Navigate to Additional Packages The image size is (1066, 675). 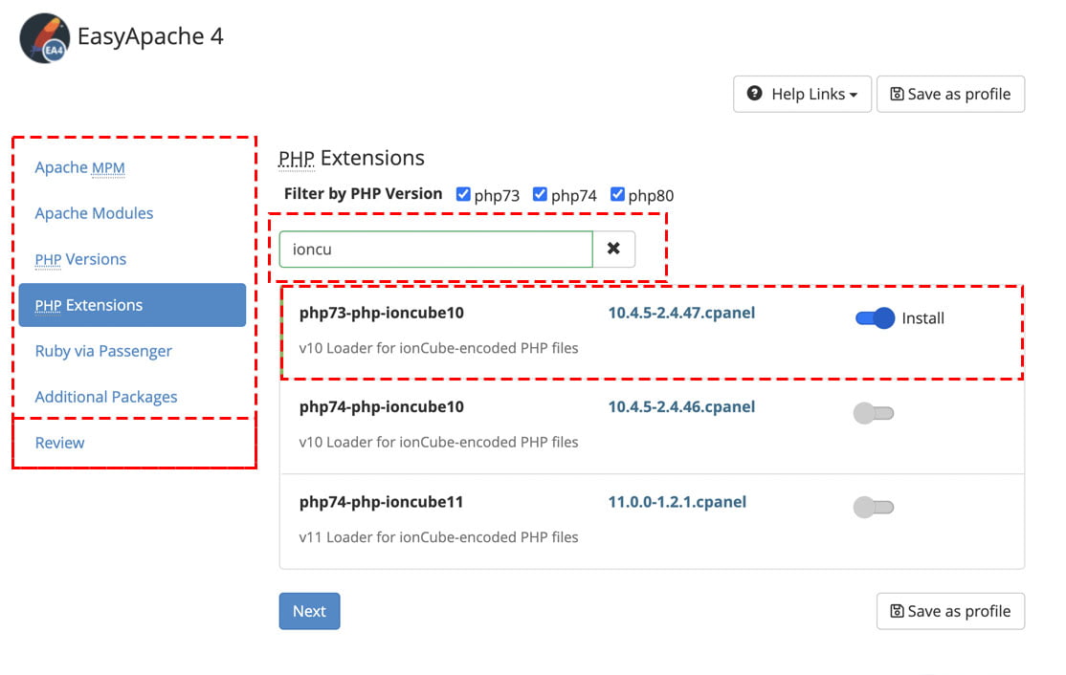click(x=105, y=397)
